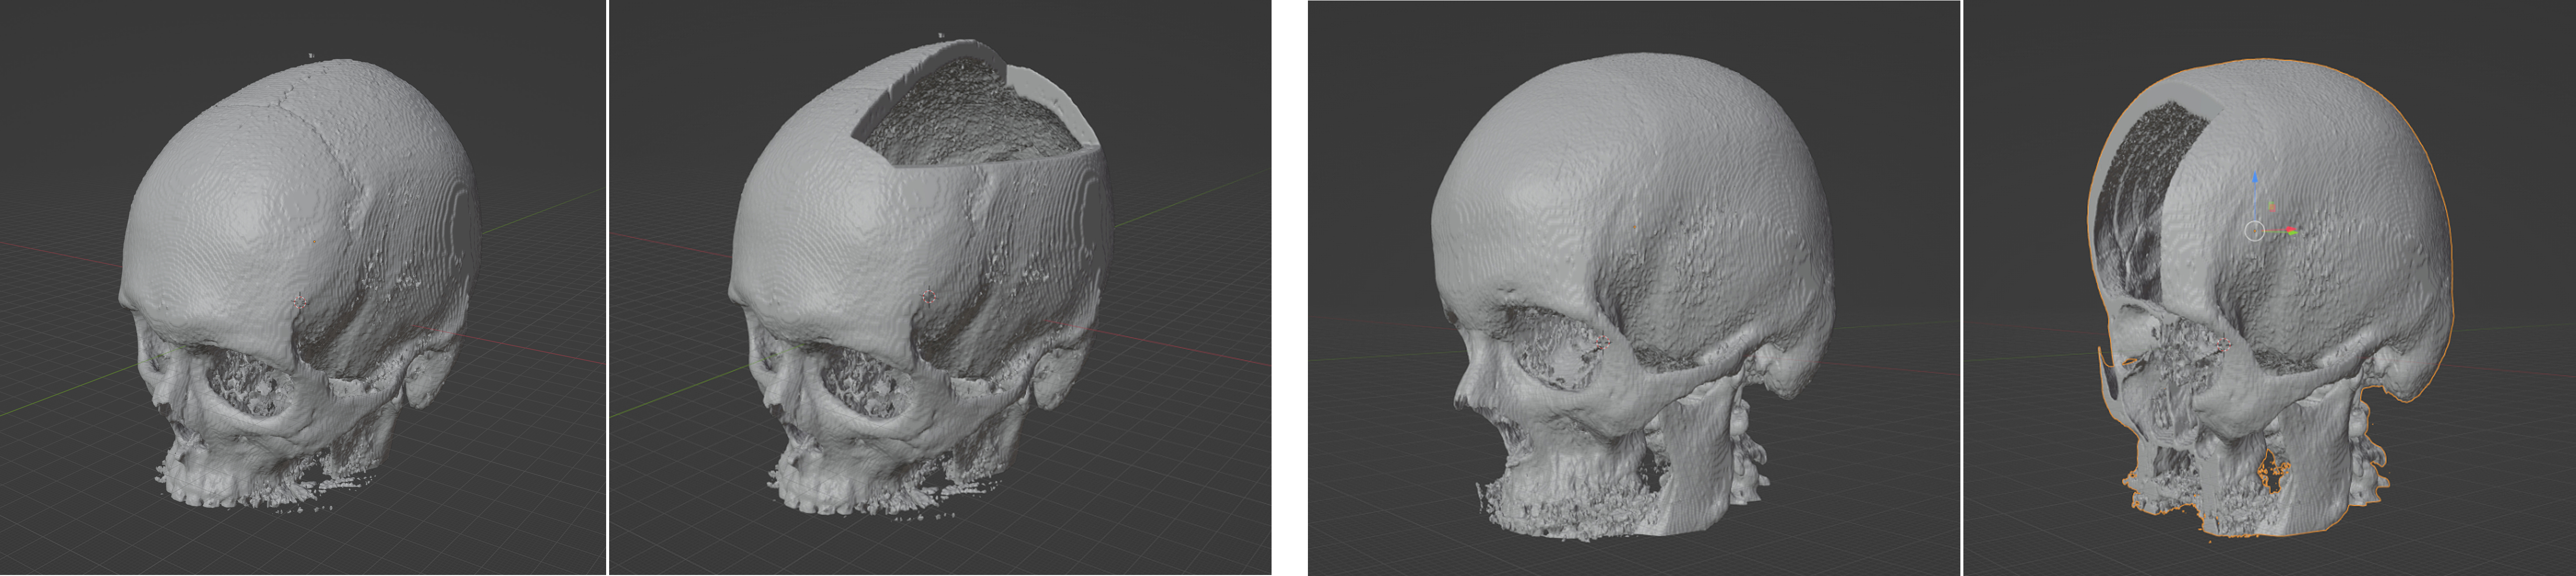The width and height of the screenshot is (2576, 576).
Task: Click the orange origin dot above the gizmo
Action: point(2271,208)
